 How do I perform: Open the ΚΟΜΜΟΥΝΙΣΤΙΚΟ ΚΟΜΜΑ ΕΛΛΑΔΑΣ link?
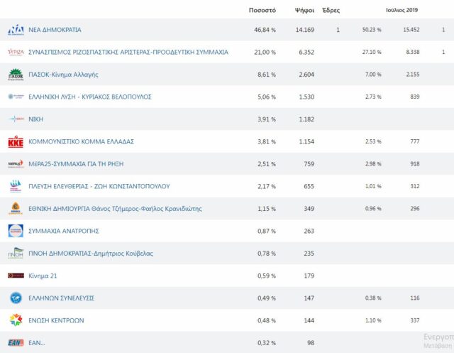81,141
